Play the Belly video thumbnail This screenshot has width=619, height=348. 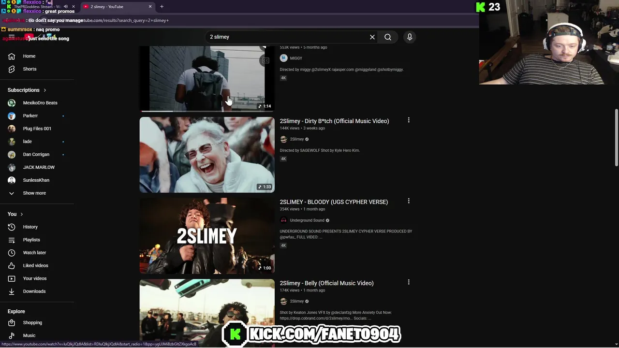[207, 313]
